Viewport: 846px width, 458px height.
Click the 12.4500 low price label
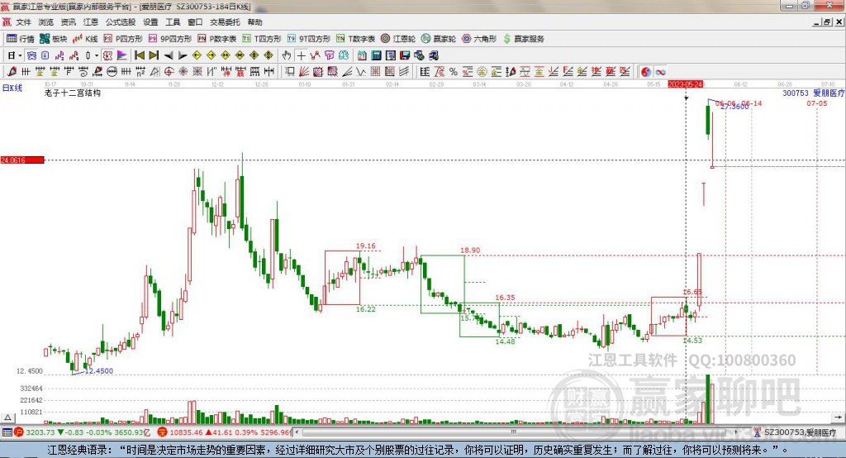[99, 370]
